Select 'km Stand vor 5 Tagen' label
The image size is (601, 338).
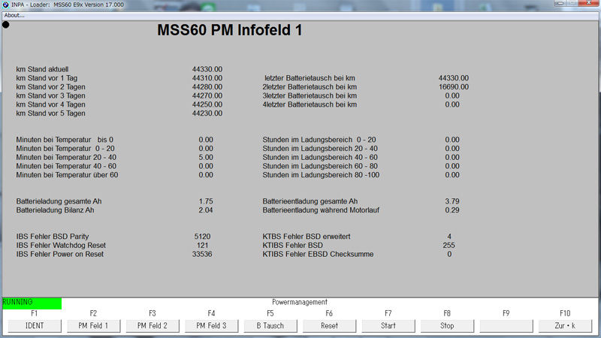pos(50,113)
